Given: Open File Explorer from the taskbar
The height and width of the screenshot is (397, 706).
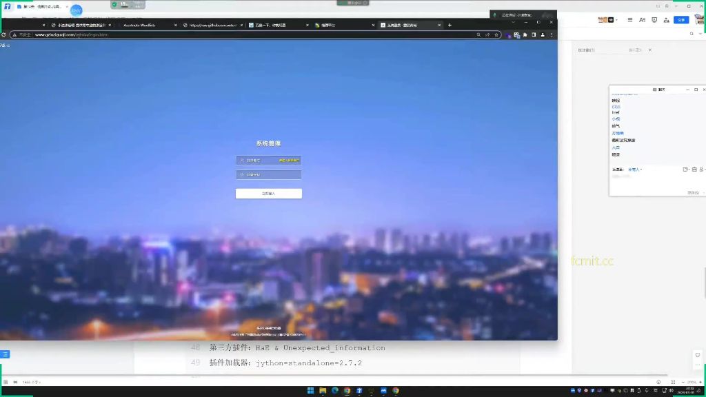Looking at the screenshot, I should click(323, 391).
